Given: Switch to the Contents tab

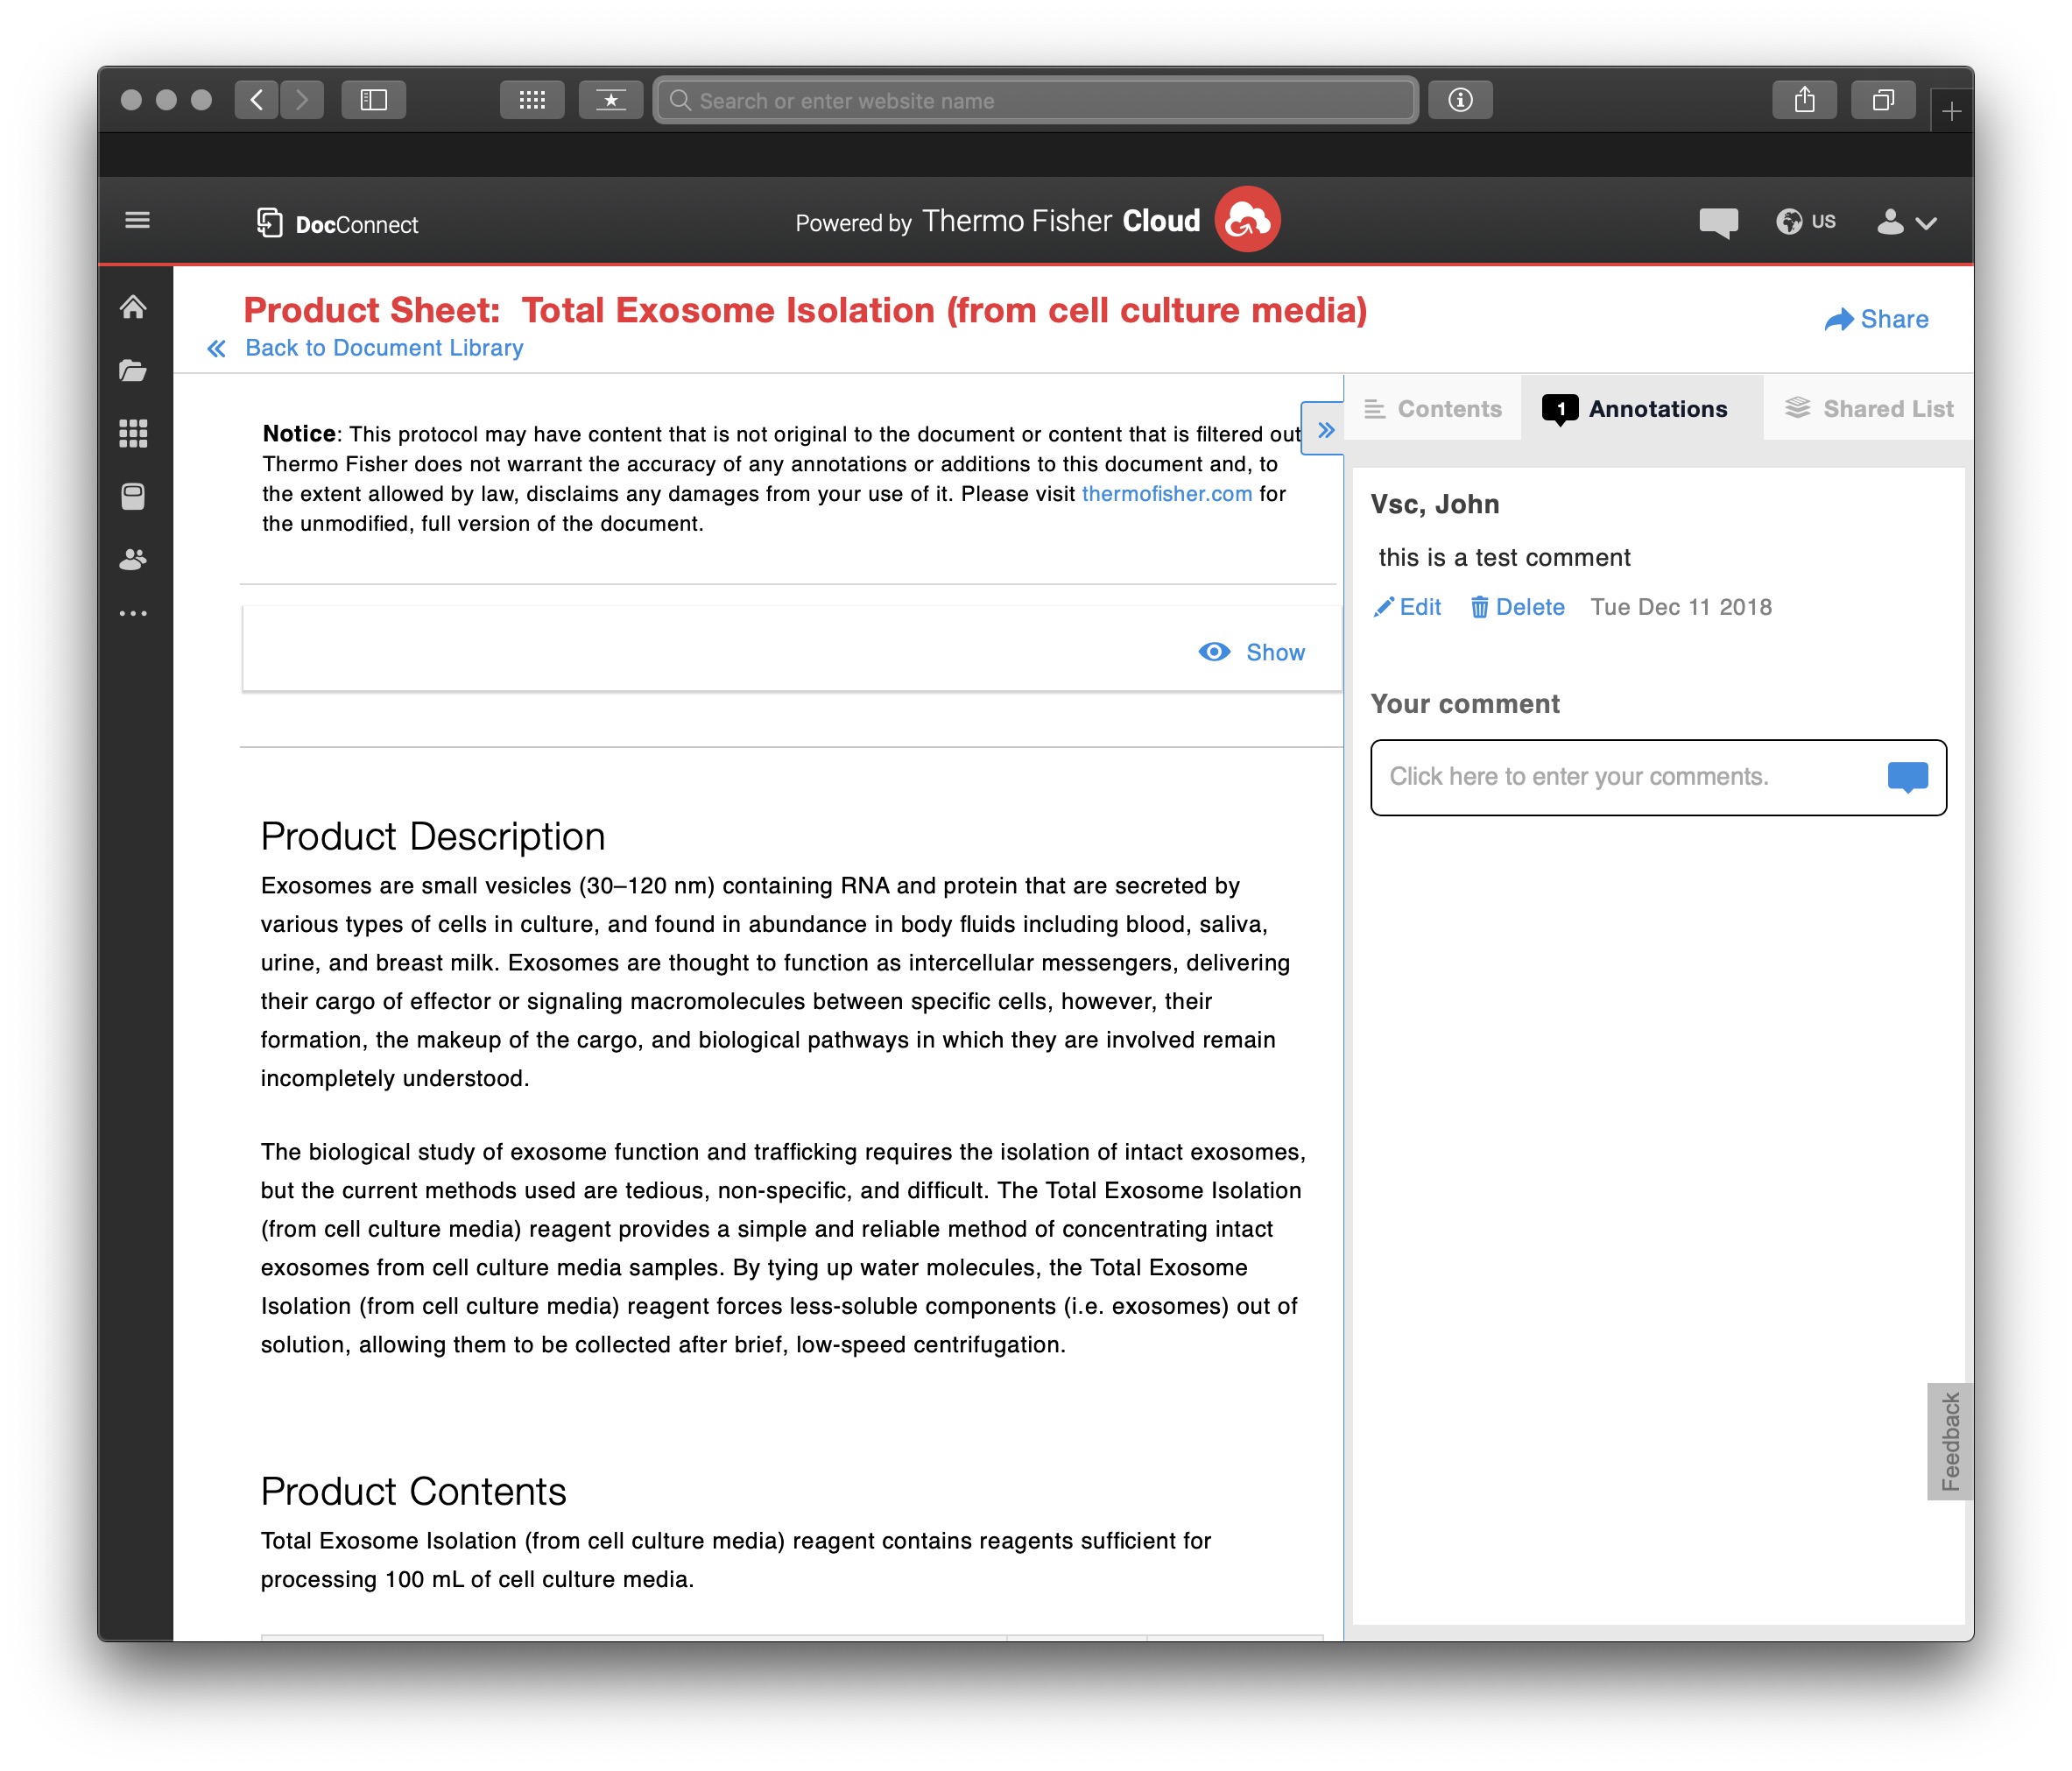Looking at the screenshot, I should pyautogui.click(x=1433, y=409).
